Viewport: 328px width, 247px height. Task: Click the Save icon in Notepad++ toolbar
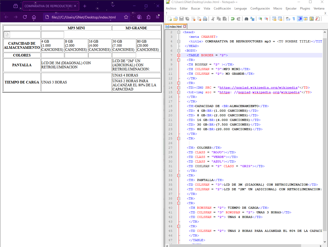pos(181,19)
